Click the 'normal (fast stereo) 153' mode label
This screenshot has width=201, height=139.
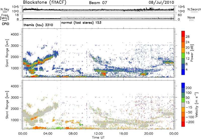[81, 23]
